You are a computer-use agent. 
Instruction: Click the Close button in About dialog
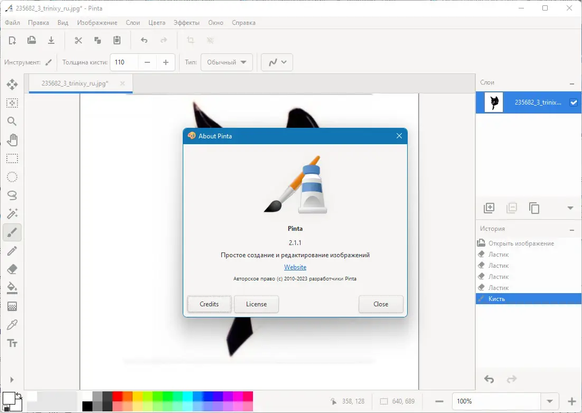click(x=381, y=304)
